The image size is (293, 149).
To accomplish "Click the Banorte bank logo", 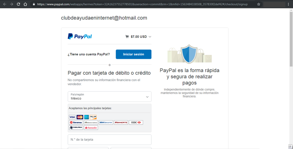I will coord(121,123).
